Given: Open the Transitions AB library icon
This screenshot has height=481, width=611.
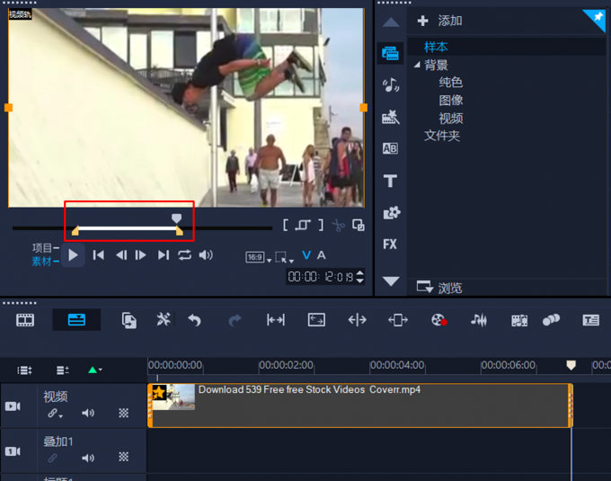Looking at the screenshot, I should pos(391,148).
